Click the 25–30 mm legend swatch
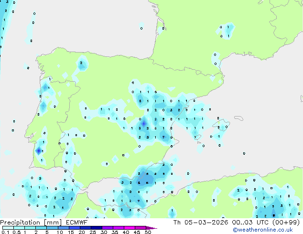 click(x=97, y=228)
